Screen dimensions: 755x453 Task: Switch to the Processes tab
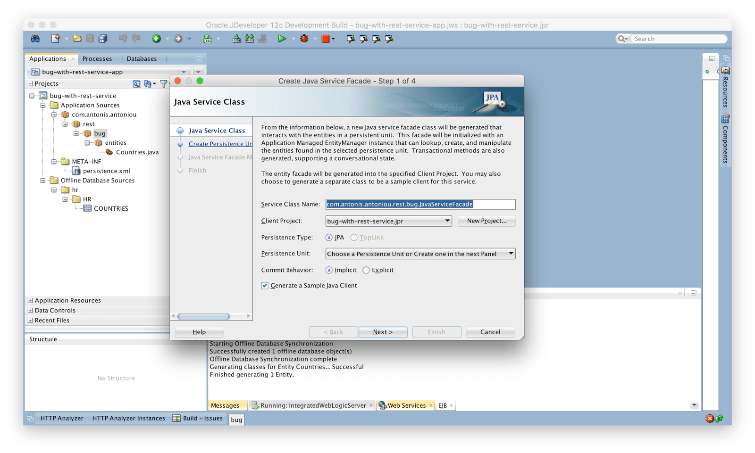coord(97,59)
